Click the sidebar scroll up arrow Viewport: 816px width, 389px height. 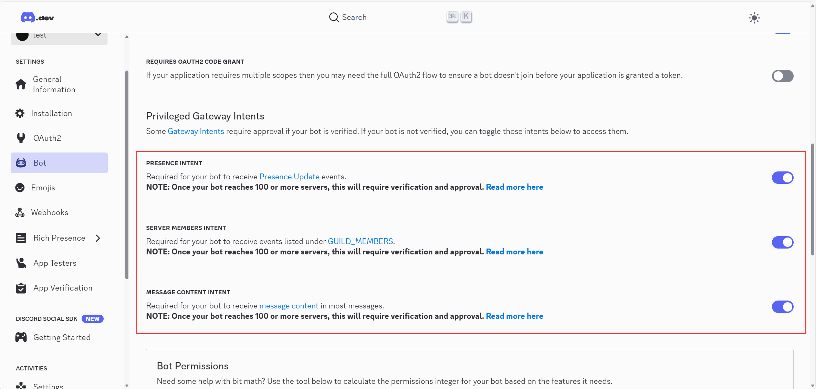127,36
